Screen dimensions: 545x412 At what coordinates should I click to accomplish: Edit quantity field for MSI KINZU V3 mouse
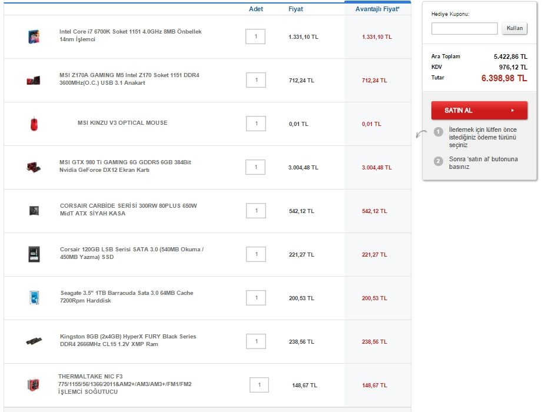pyautogui.click(x=256, y=124)
